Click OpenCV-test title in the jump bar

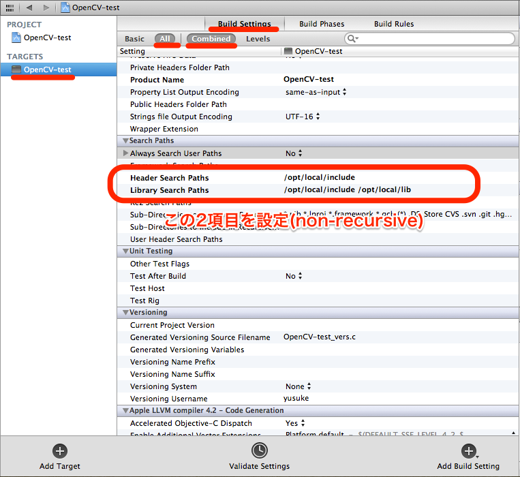coord(96,7)
